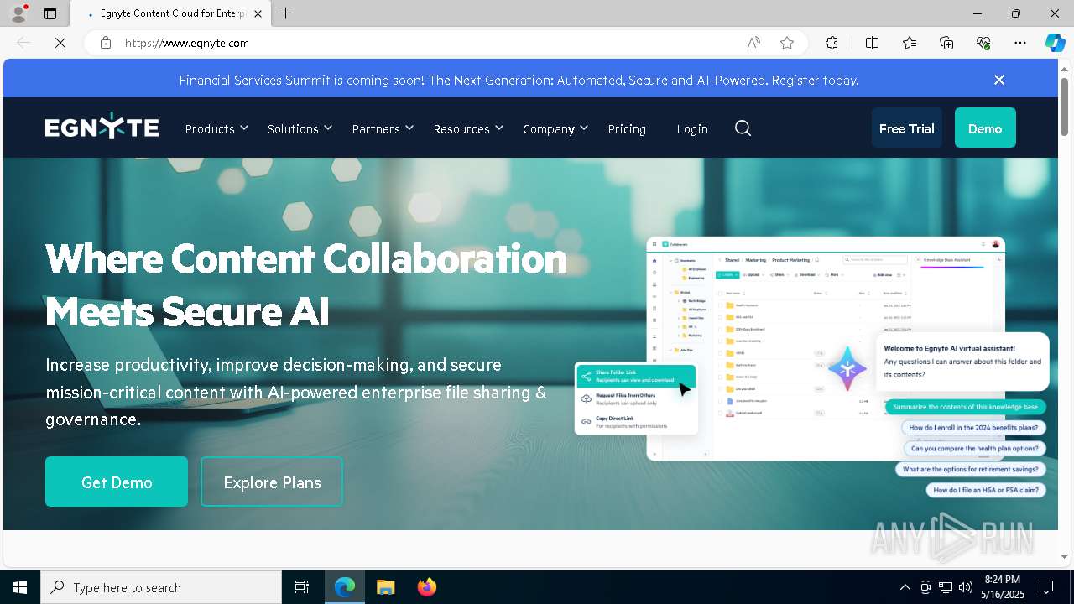Open the Pricing page
This screenshot has width=1074, height=604.
627,128
